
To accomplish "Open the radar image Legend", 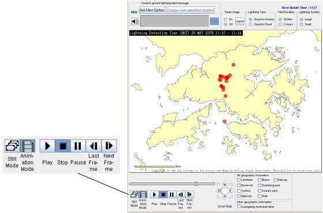I will [240, 21].
